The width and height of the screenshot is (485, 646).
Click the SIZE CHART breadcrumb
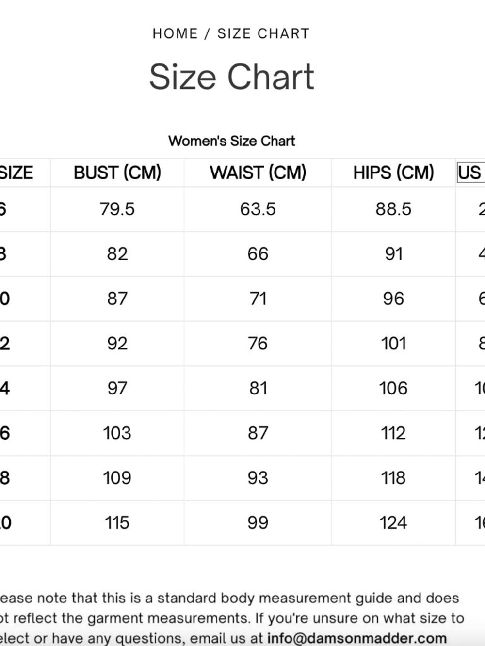point(263,33)
